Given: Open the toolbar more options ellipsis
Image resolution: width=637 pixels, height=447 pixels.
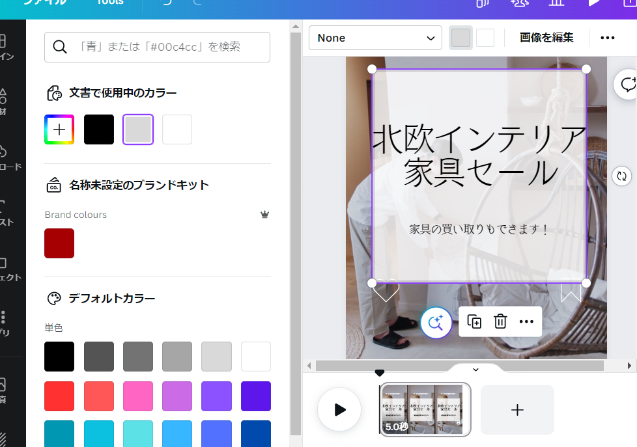Looking at the screenshot, I should tap(607, 38).
